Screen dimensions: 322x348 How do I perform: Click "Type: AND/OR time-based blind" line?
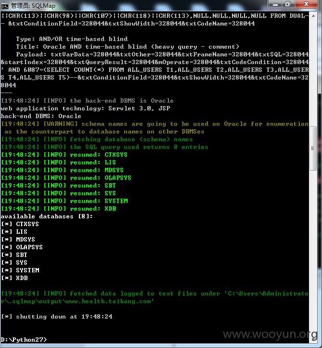[72, 39]
